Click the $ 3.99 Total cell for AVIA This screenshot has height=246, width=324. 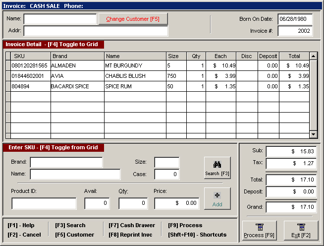coord(294,76)
